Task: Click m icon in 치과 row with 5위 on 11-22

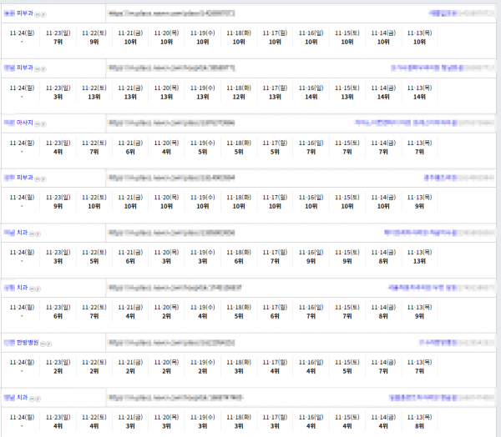Action: coord(32,234)
